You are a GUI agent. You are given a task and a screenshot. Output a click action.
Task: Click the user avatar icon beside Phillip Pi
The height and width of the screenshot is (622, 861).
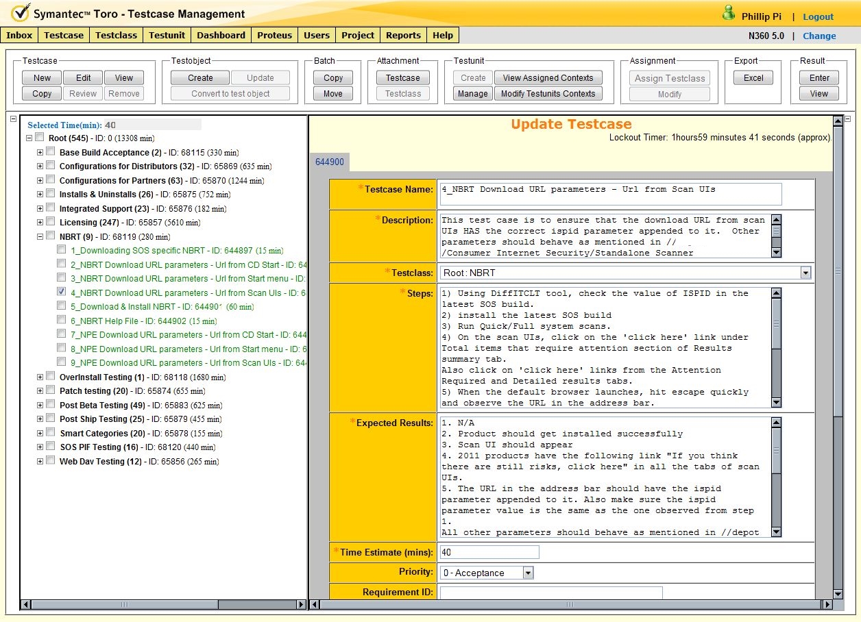[728, 14]
